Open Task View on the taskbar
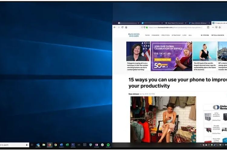Image resolution: width=227 pixels, height=151 pixels. coord(32,145)
